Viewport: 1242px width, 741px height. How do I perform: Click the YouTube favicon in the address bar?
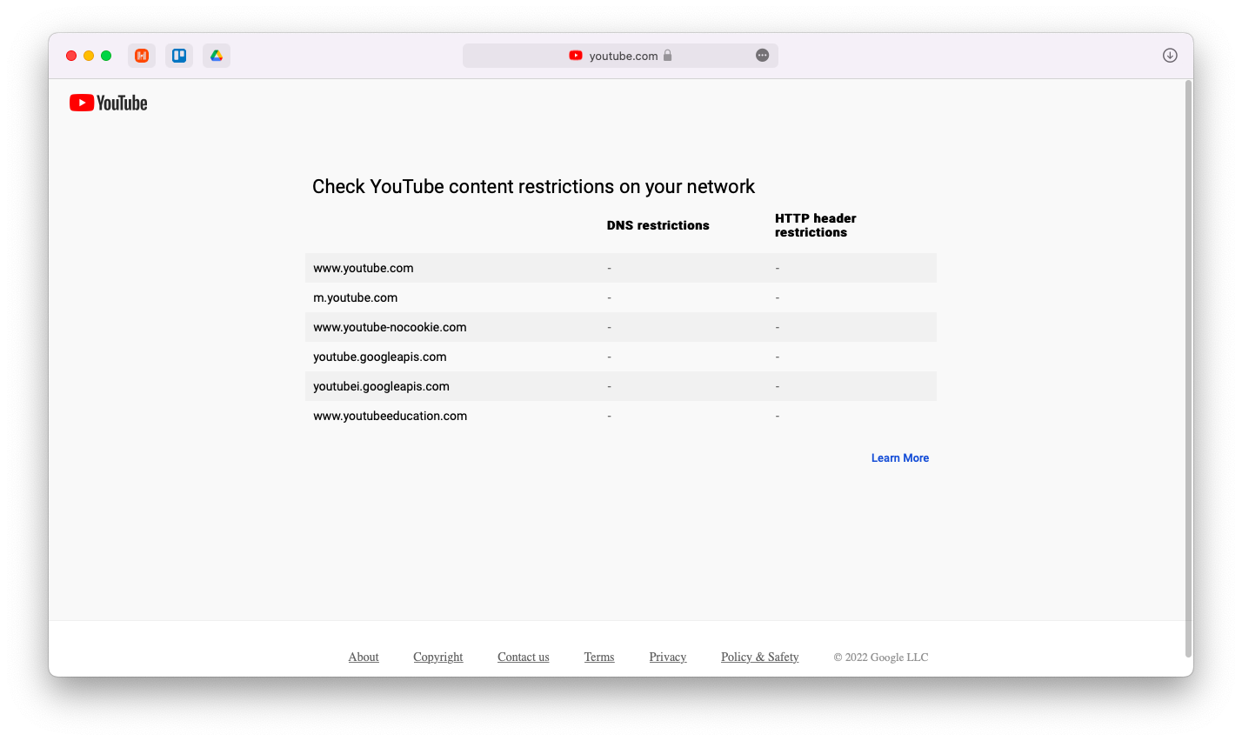click(x=575, y=55)
